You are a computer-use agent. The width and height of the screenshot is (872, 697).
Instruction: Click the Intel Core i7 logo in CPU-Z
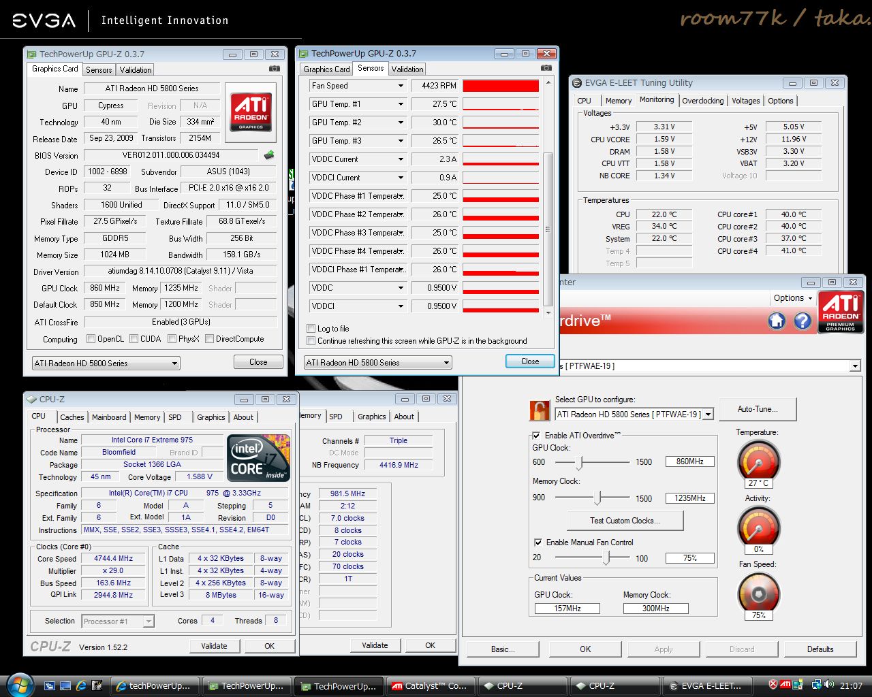click(258, 457)
